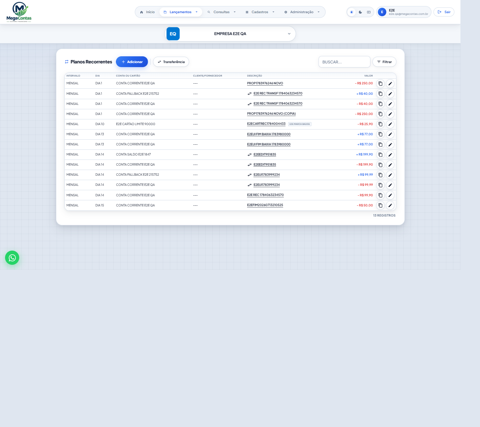Open the Administração dropdown menu
Screen dimensions: 480x427
(x=302, y=12)
